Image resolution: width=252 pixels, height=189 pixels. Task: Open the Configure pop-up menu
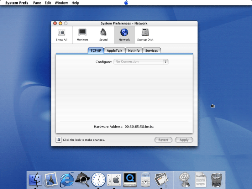(x=141, y=62)
